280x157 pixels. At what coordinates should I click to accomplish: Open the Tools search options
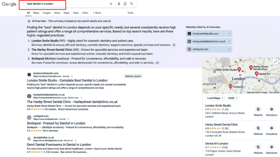click(130, 13)
